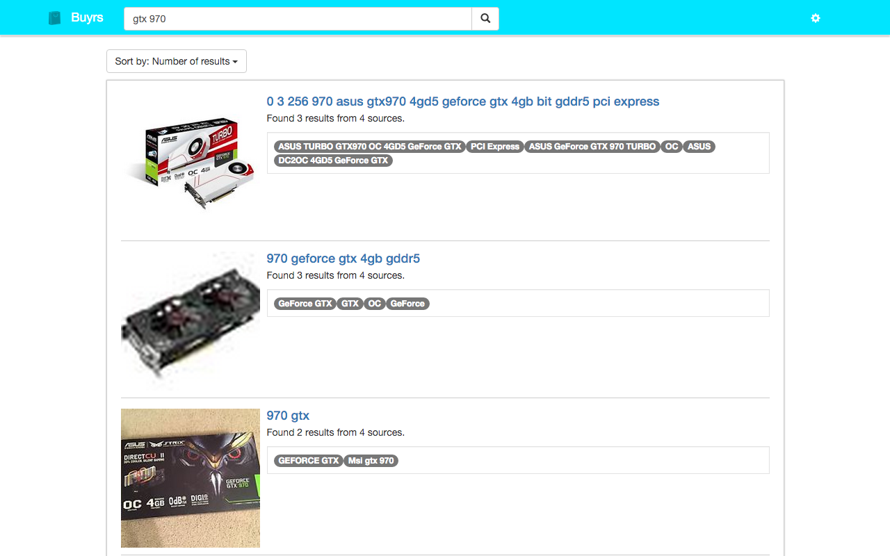Click the OC tag in the second result
This screenshot has width=890, height=556.
[x=375, y=304]
